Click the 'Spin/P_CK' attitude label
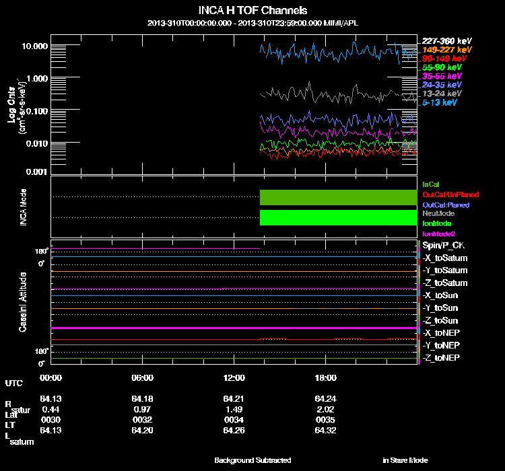Screen dimensions: 505x471 click(443, 246)
